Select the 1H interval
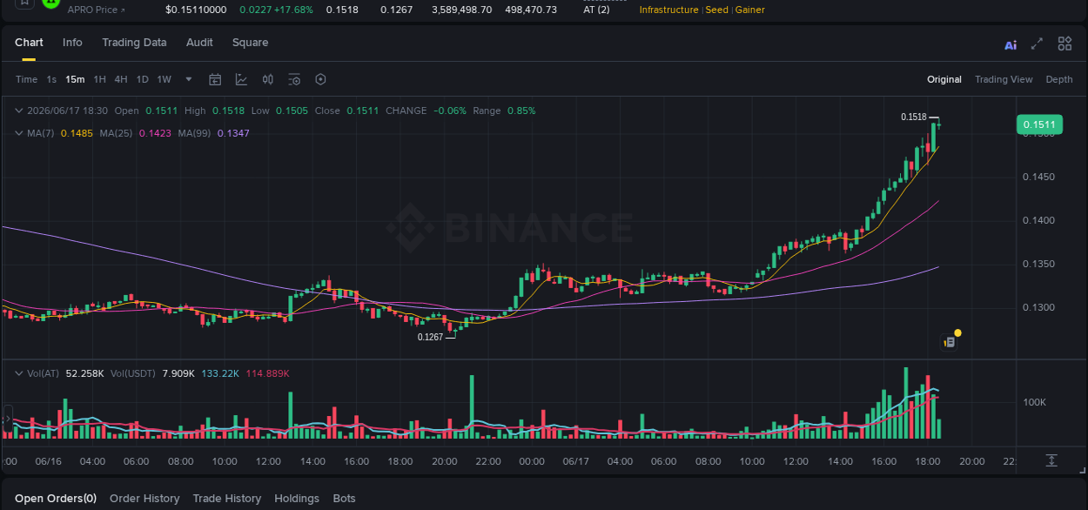 (x=100, y=79)
